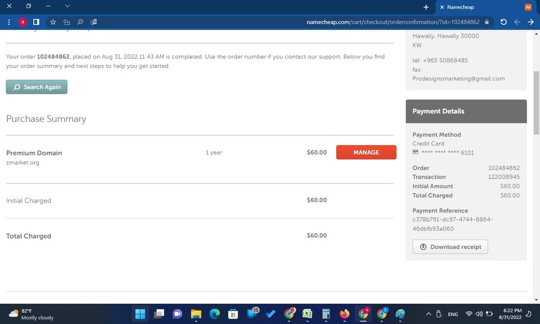
Task: Click the phone number +965 50868485
Action: tap(445, 60)
